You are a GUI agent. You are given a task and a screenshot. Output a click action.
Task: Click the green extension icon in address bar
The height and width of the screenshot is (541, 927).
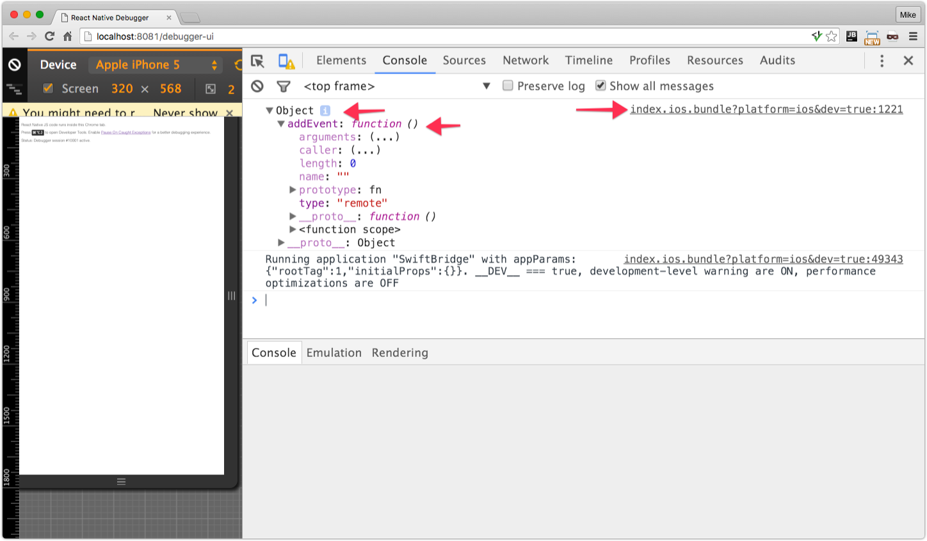[x=816, y=36]
